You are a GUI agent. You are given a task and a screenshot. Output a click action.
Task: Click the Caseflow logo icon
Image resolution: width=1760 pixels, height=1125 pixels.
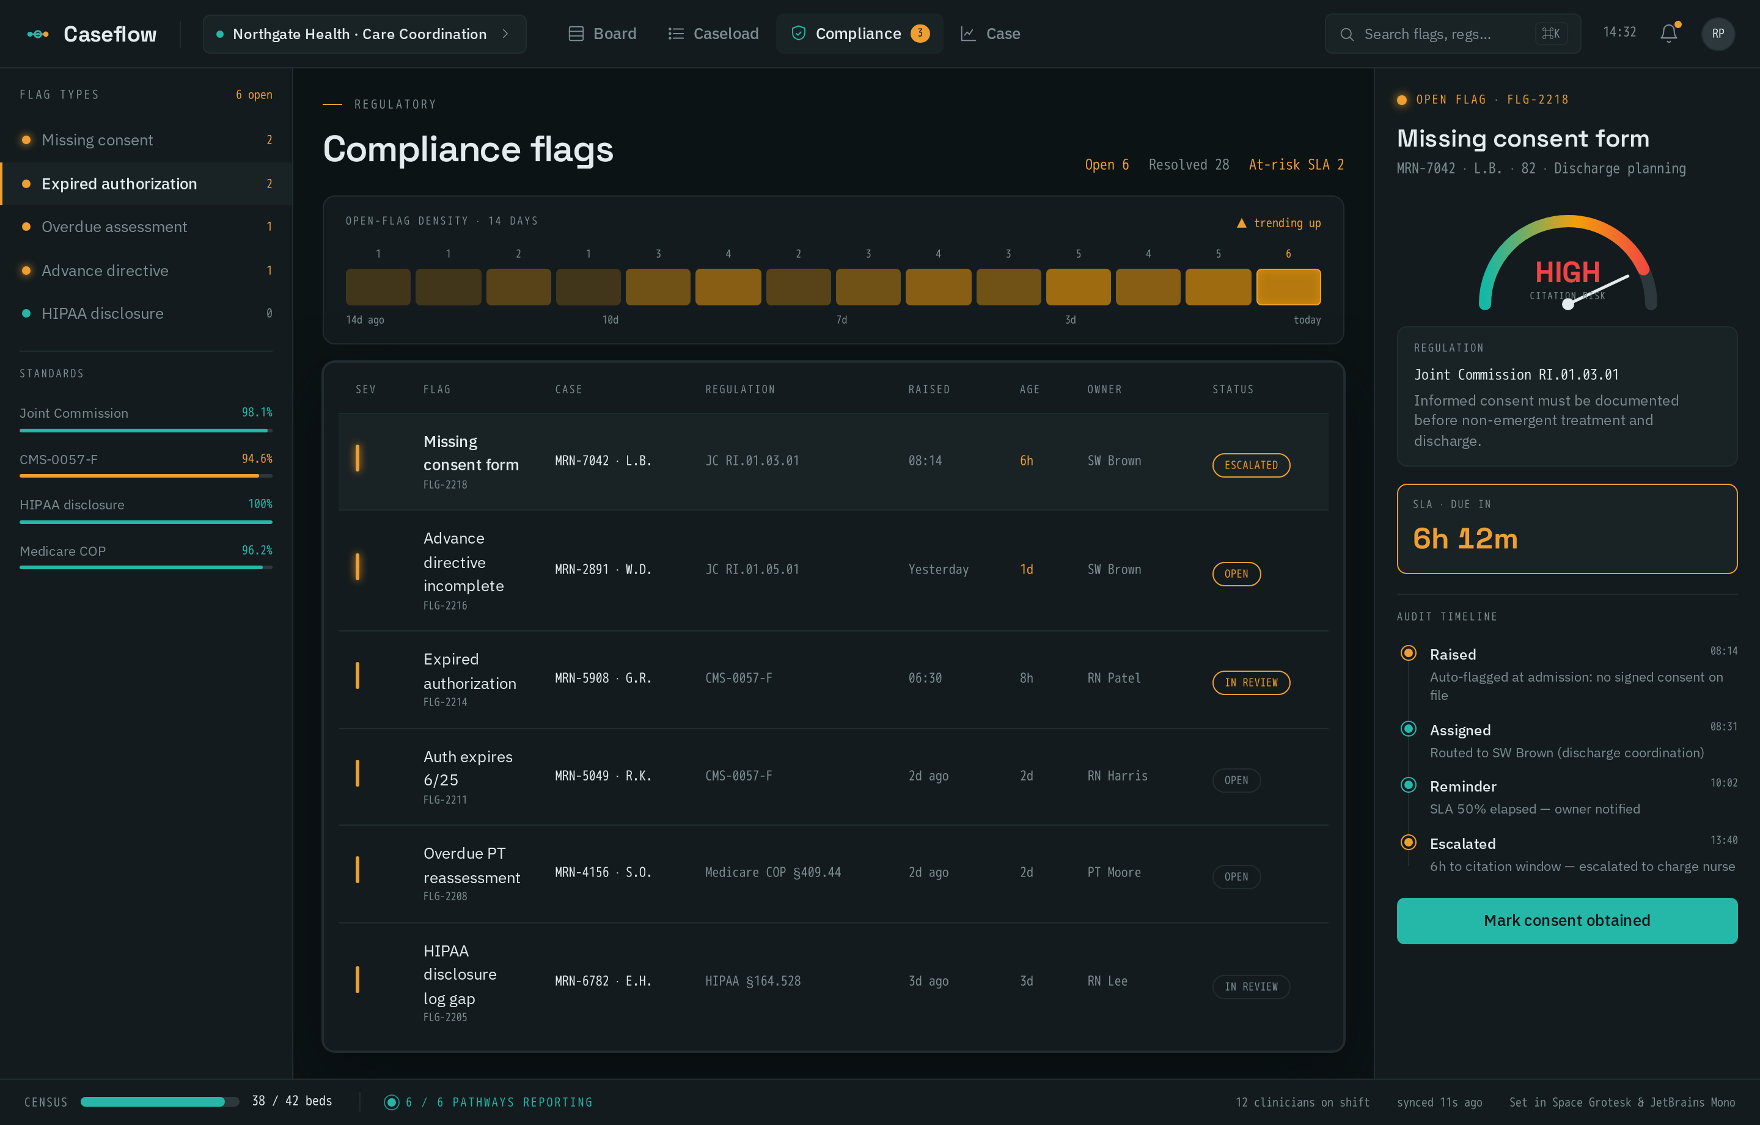click(x=37, y=34)
